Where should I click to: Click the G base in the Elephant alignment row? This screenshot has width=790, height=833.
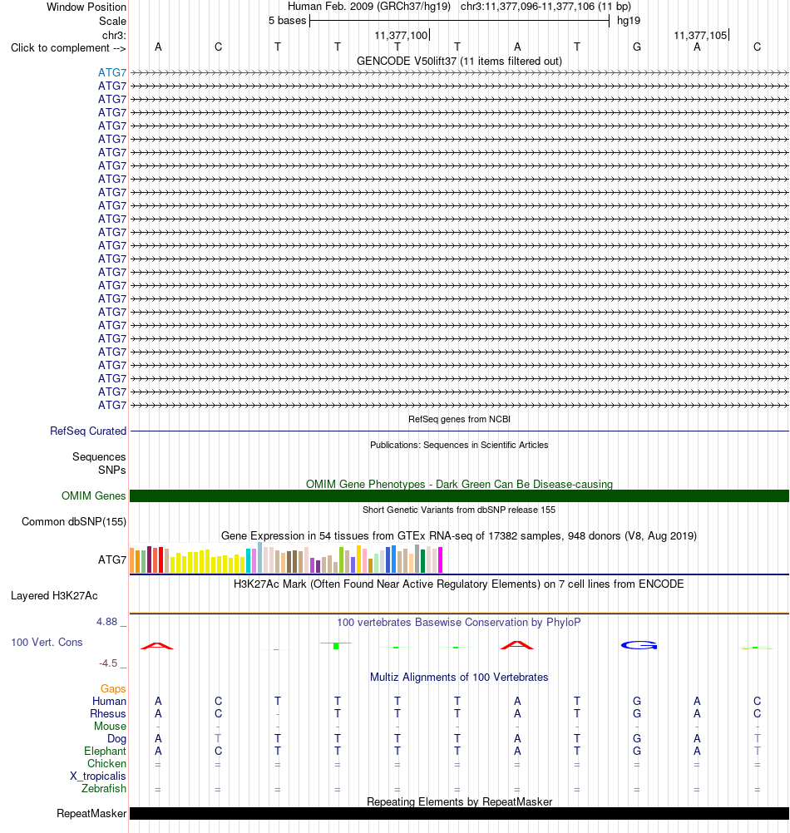coord(637,752)
